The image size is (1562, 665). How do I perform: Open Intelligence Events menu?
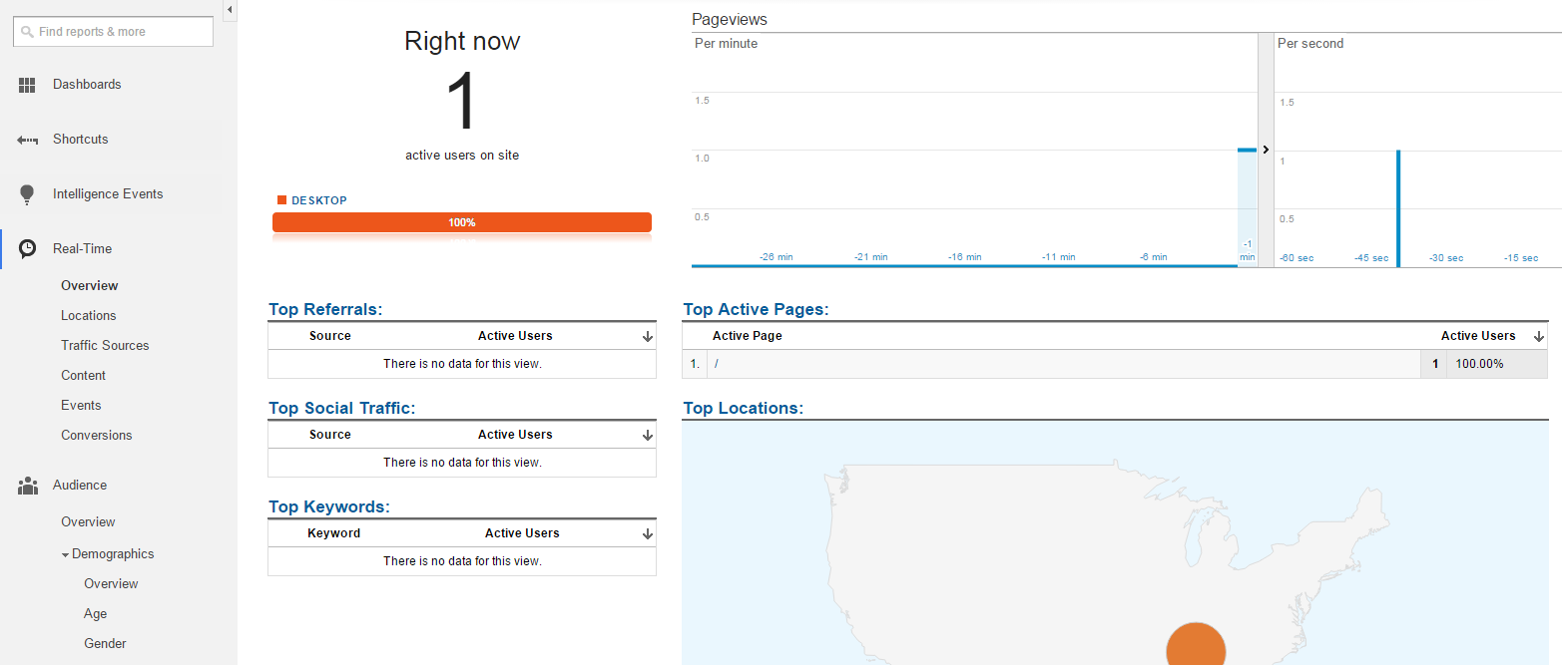click(108, 194)
